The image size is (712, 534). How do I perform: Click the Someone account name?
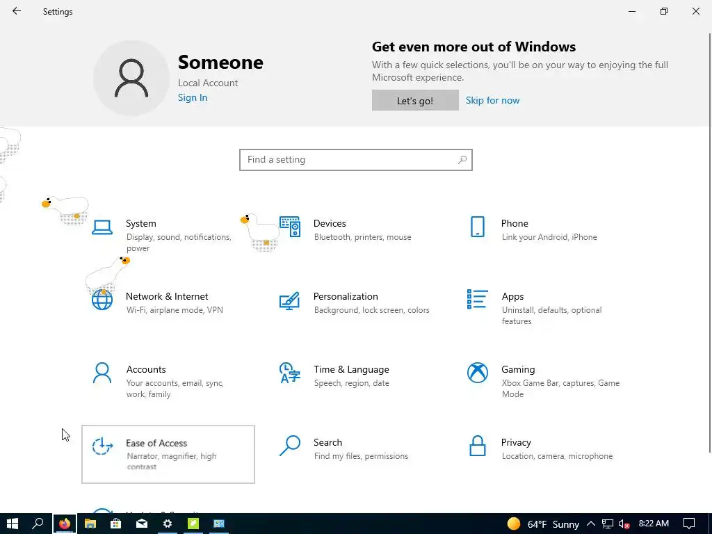tap(220, 62)
